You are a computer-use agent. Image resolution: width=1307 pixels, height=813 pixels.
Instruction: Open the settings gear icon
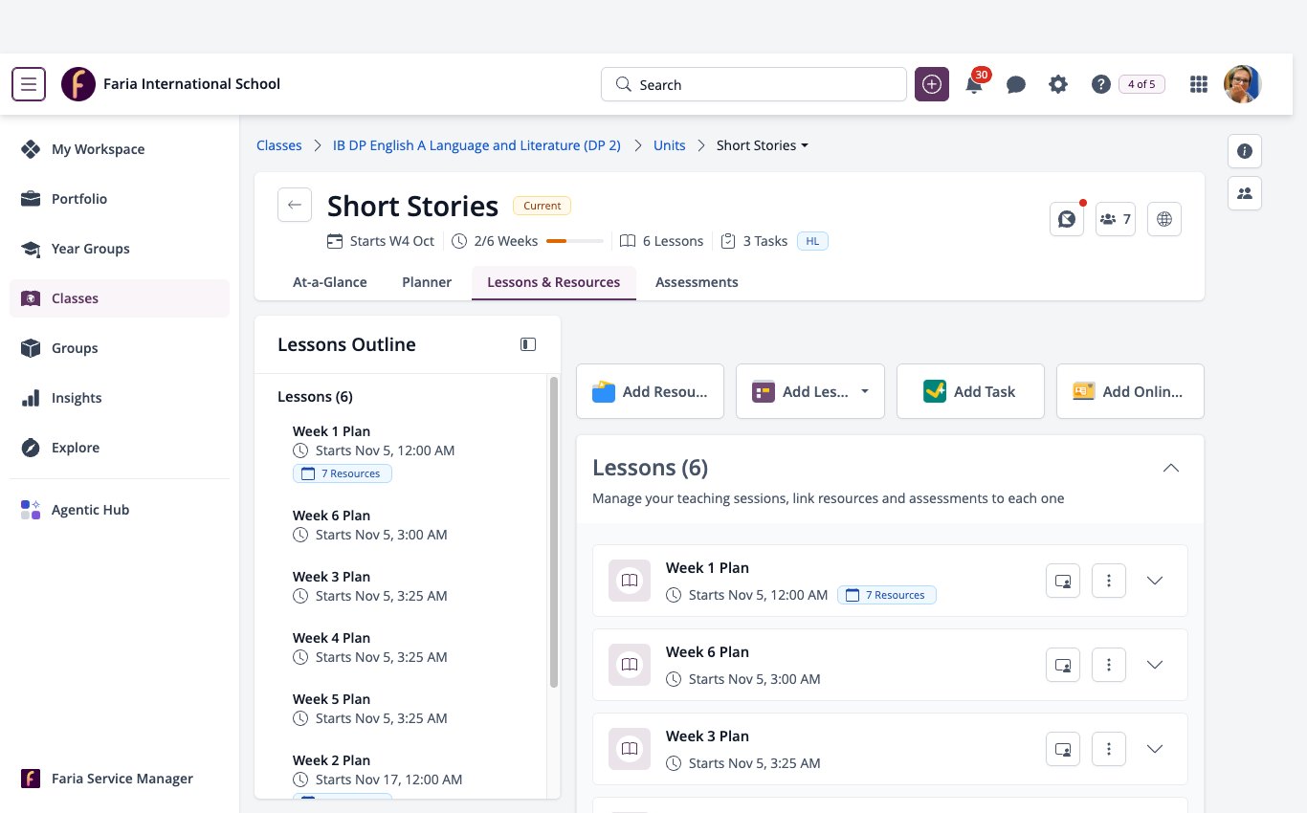[x=1058, y=84]
